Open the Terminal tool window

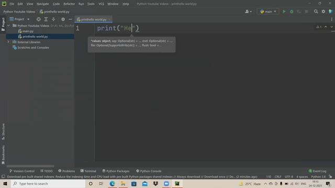click(x=88, y=171)
